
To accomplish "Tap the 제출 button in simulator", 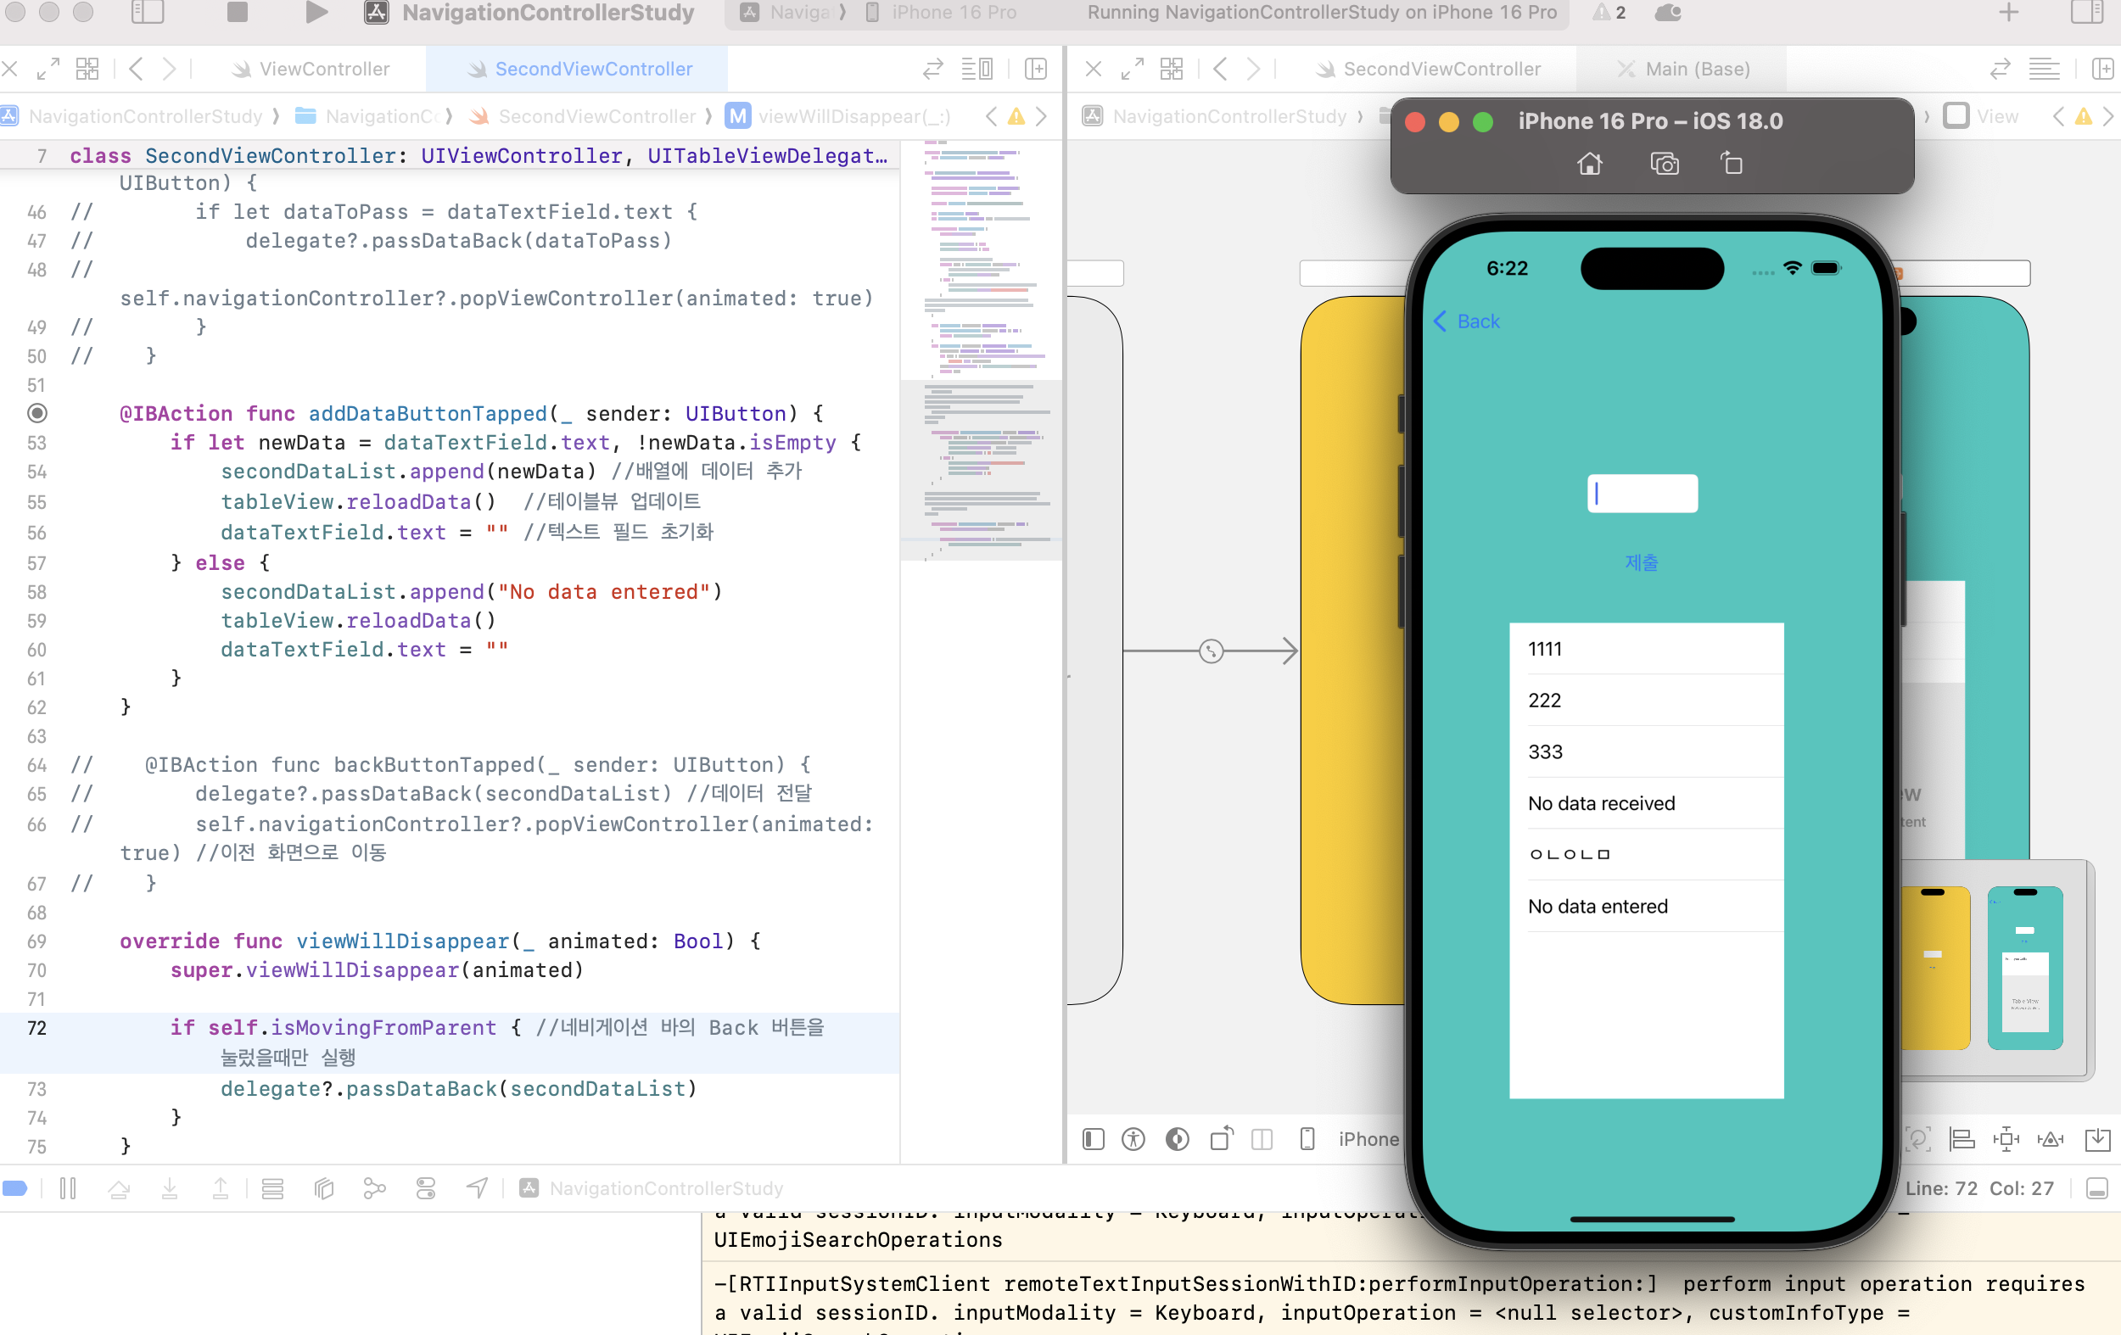I will pos(1641,561).
